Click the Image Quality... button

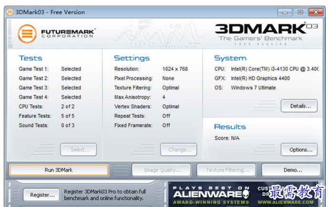[x=162, y=170]
